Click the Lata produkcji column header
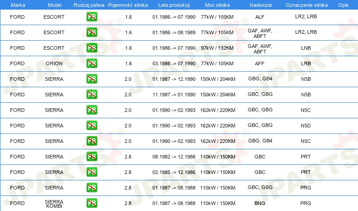Screen dimensions: 358x211 174,5
